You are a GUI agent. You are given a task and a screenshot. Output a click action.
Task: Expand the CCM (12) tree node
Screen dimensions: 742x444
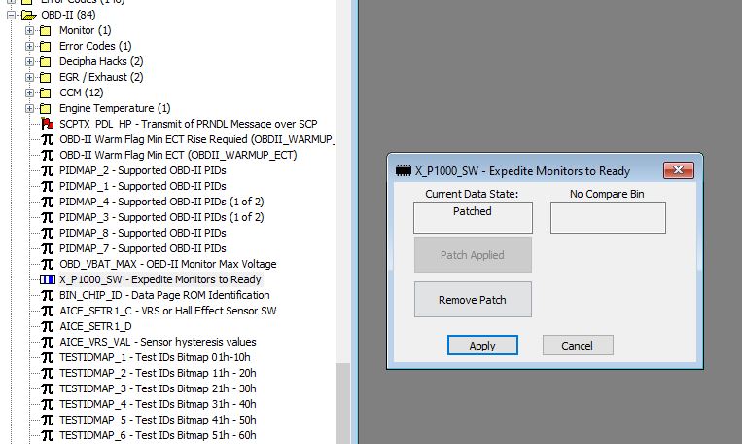[30, 92]
